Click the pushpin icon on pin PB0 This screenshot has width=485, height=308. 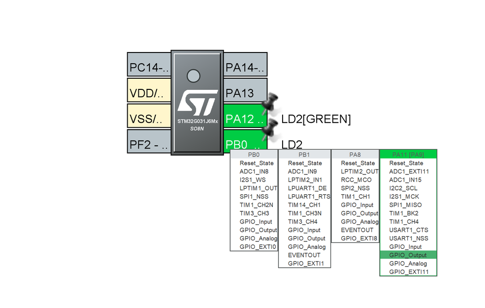coord(269,129)
